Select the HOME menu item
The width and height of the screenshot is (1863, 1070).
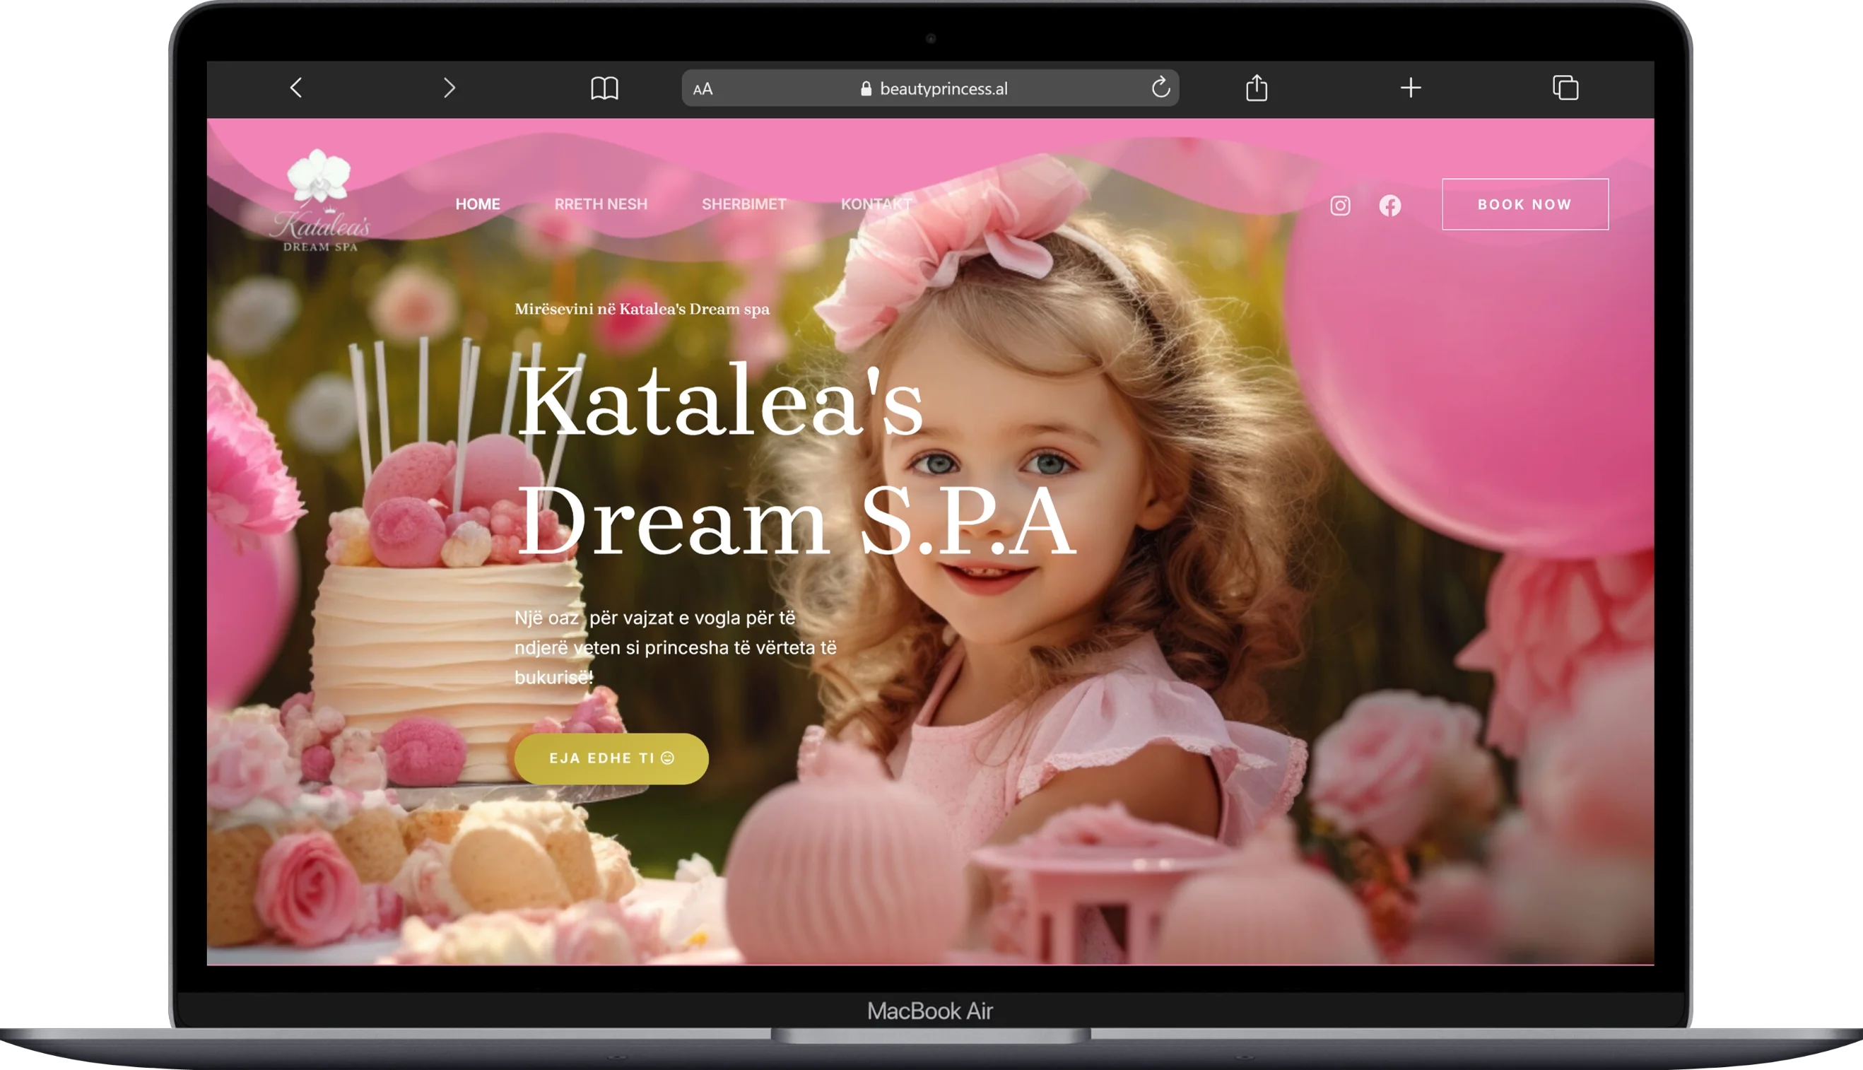478,204
